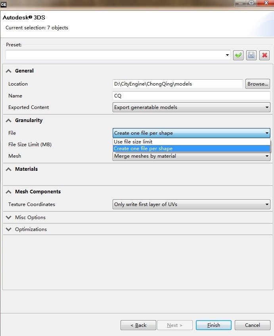
Task: Click the 'Texture Coordinates' label
Action: (31, 204)
